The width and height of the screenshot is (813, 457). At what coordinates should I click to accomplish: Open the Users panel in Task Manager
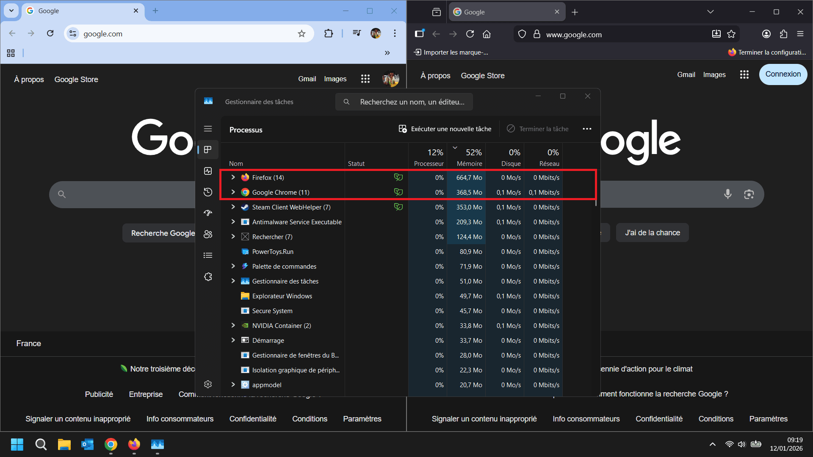(x=208, y=234)
